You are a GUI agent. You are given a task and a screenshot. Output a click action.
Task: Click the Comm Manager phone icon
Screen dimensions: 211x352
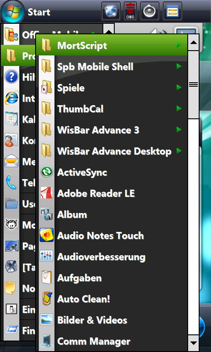pos(47,341)
